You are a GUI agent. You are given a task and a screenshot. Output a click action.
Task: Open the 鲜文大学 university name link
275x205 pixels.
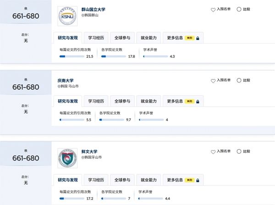(x=89, y=152)
